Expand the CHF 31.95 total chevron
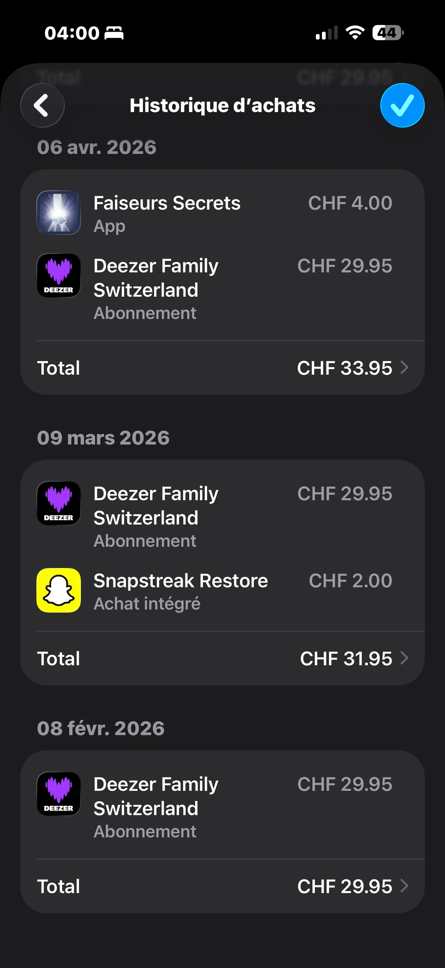This screenshot has height=968, width=445. (404, 658)
